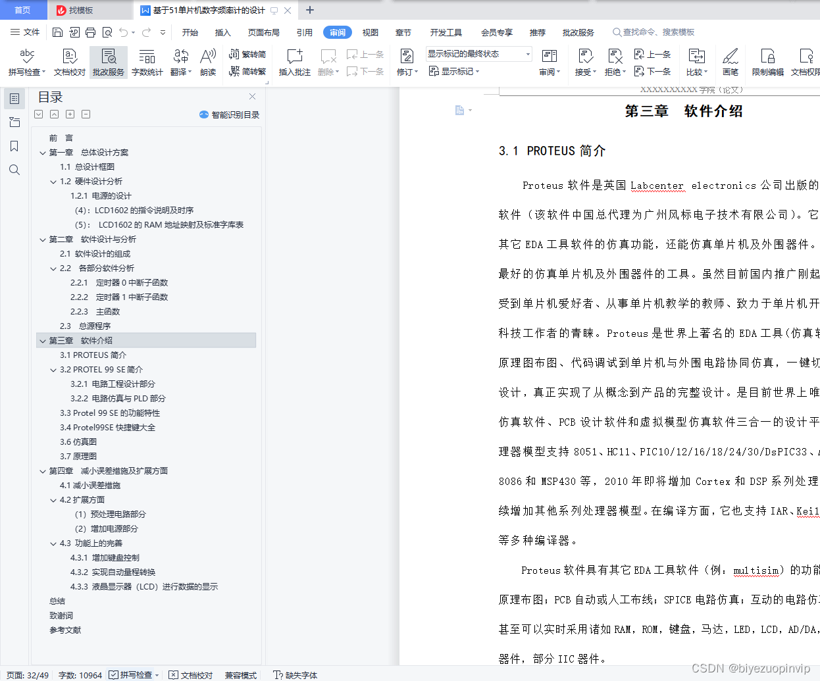Open the outline/目录 view in left sidebar
This screenshot has width=820, height=681.
14,99
